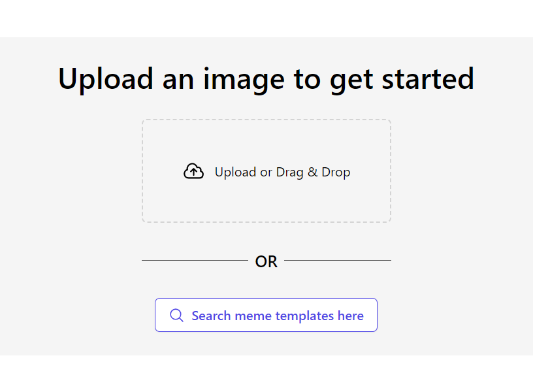Click the Upload an image to get started heading
Image resolution: width=533 pixels, height=377 pixels.
pos(266,79)
